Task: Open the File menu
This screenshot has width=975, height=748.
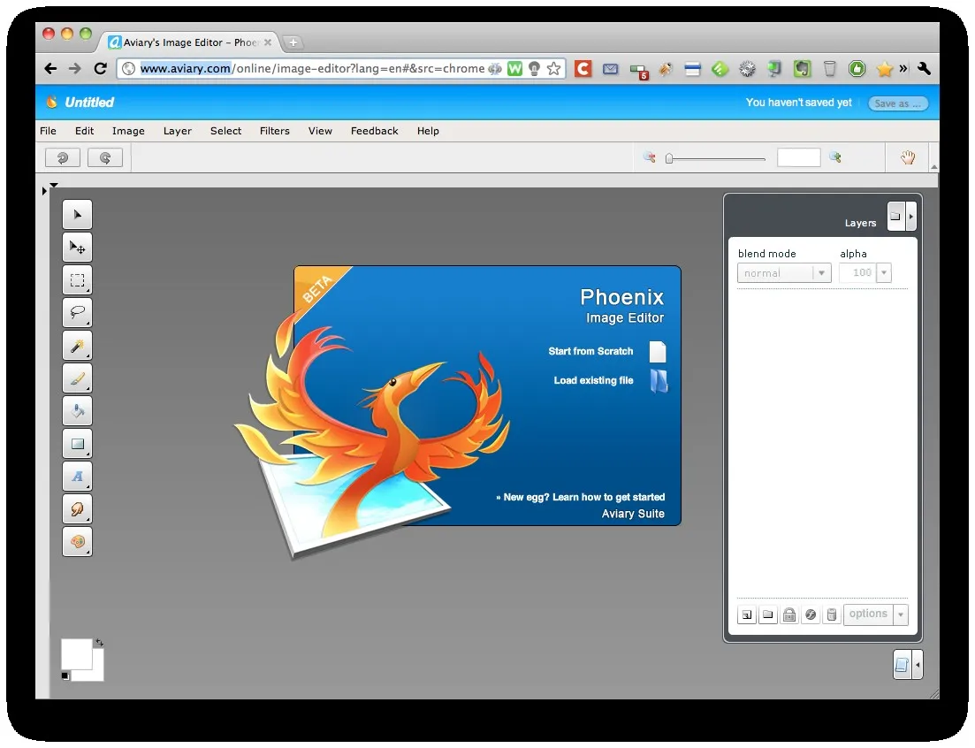Action: (x=48, y=131)
